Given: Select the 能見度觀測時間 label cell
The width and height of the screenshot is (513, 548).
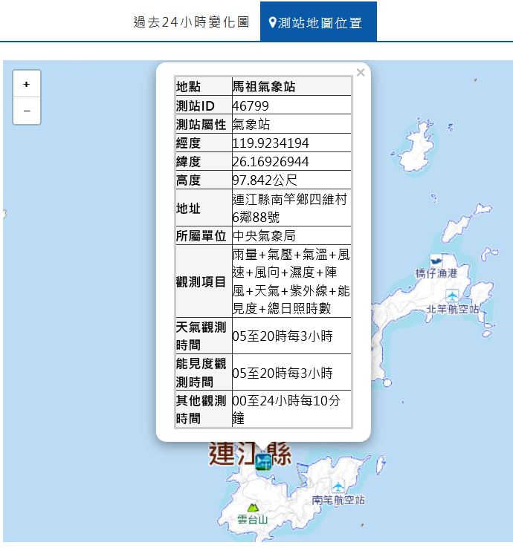Looking at the screenshot, I should pyautogui.click(x=204, y=373).
